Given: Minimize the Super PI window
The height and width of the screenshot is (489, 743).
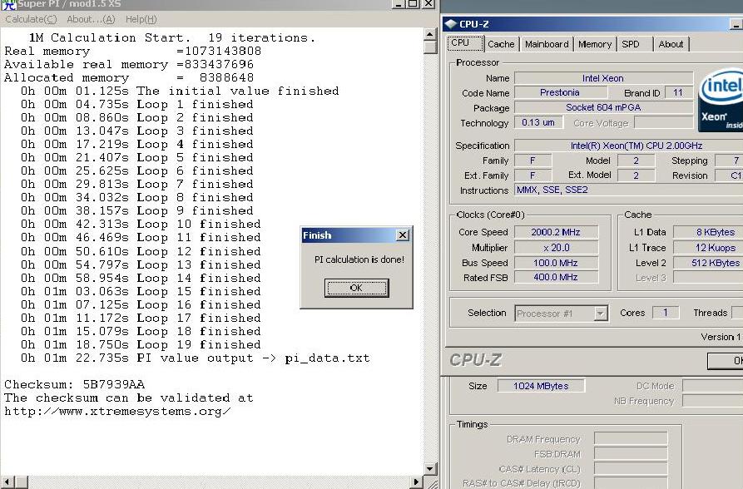Looking at the screenshot, I should point(399,4).
